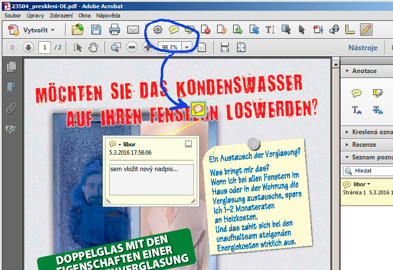Image resolution: width=393 pixels, height=270 pixels.
Task: Add a sticky note from the top toolbar
Action: tap(173, 30)
